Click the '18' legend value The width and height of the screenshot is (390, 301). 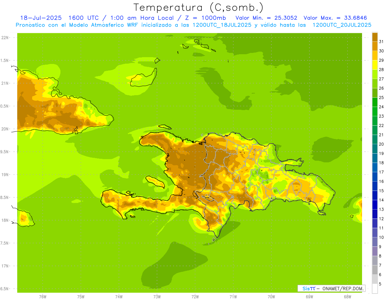click(381, 163)
